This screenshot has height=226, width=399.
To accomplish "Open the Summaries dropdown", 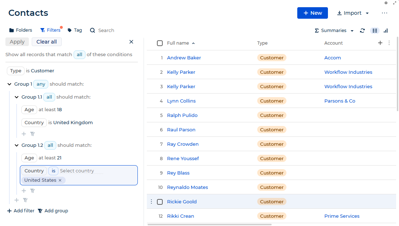I will (334, 31).
